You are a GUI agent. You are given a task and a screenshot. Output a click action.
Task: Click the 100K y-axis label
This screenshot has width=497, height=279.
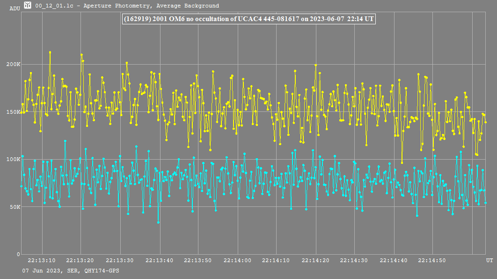[13, 159]
